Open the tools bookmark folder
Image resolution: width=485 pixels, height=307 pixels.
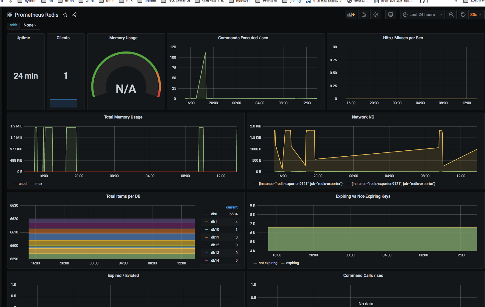tap(106, 1)
